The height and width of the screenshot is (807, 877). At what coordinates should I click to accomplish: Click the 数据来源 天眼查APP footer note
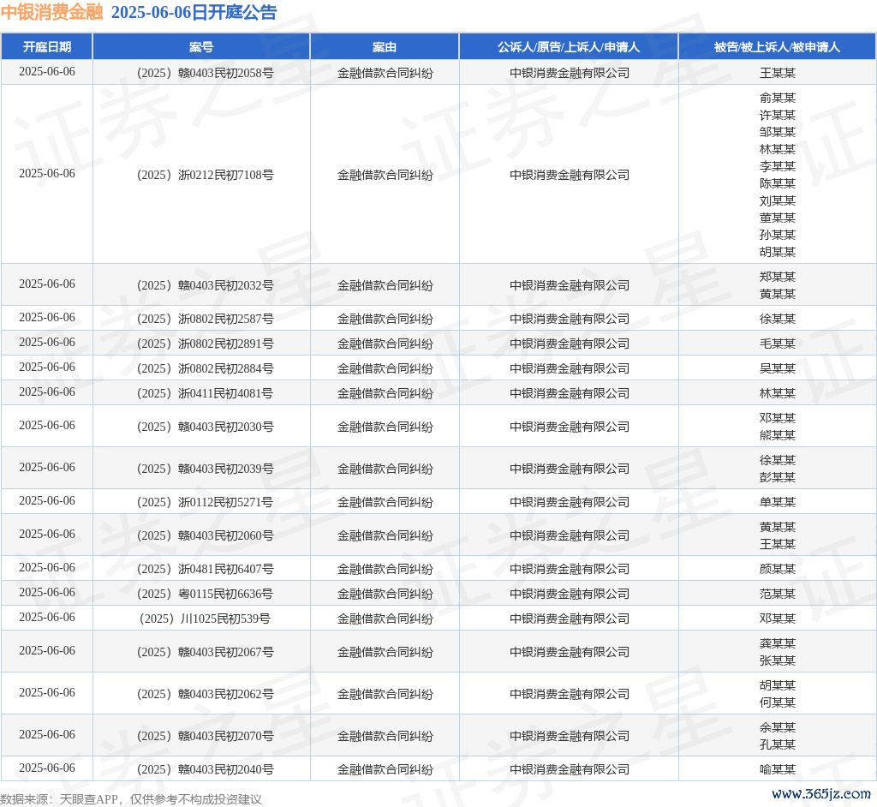131,799
